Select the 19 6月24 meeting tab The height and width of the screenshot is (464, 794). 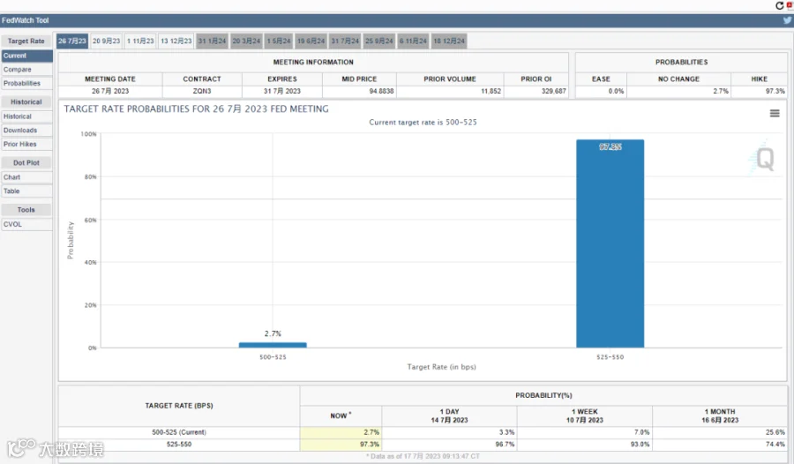pyautogui.click(x=311, y=41)
